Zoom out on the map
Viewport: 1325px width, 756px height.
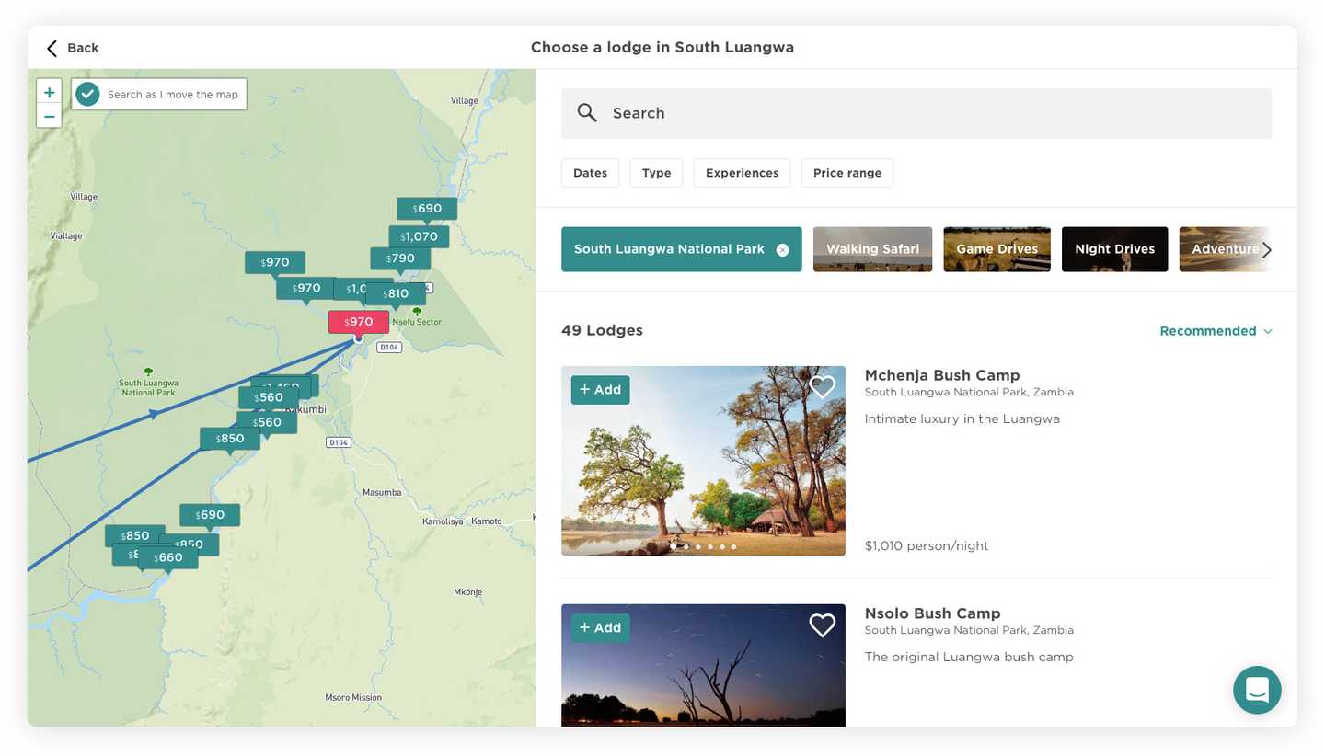click(x=50, y=117)
